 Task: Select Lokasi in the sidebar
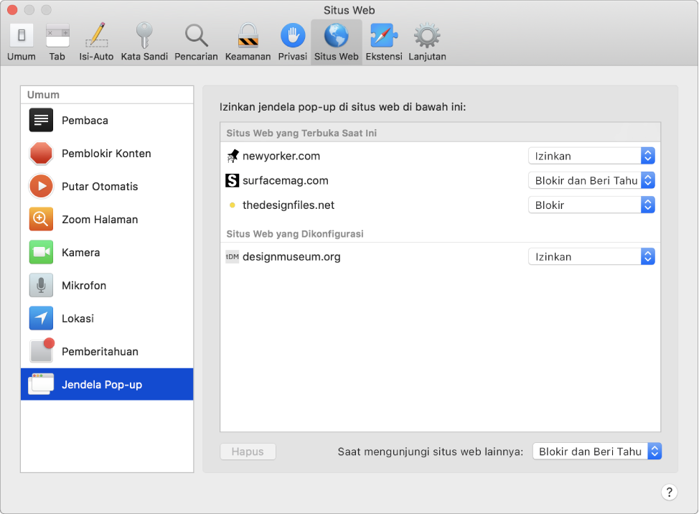(x=107, y=318)
